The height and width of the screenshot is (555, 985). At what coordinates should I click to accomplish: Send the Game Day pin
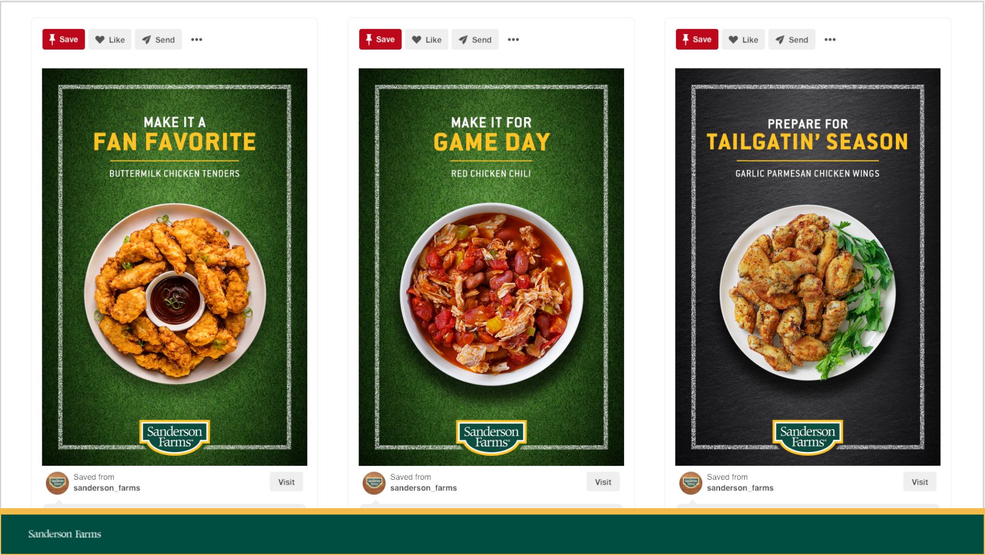[x=475, y=40]
